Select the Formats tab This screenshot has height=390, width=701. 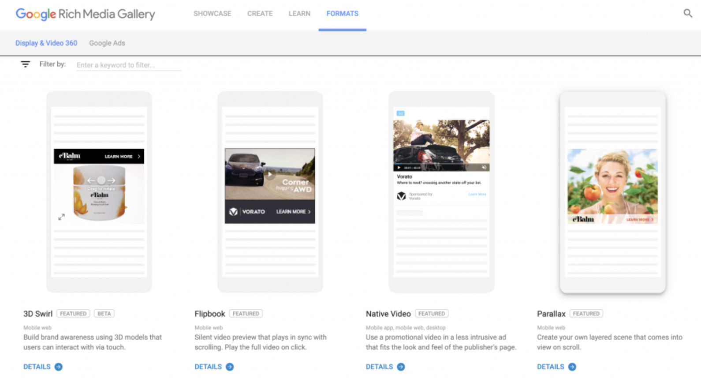(342, 14)
